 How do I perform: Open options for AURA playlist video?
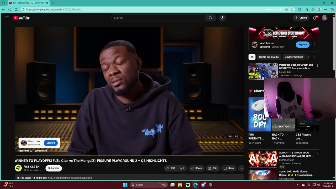click(317, 153)
